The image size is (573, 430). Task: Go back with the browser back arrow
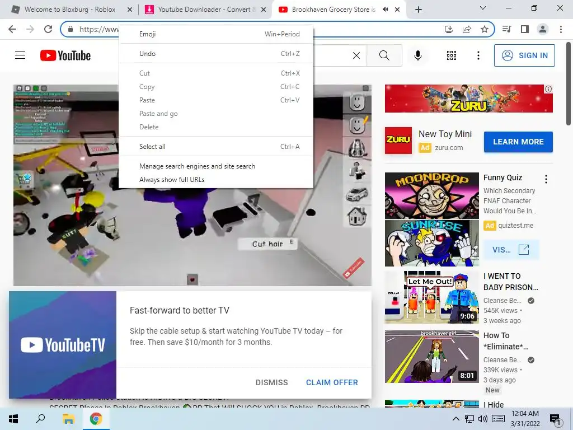point(12,29)
